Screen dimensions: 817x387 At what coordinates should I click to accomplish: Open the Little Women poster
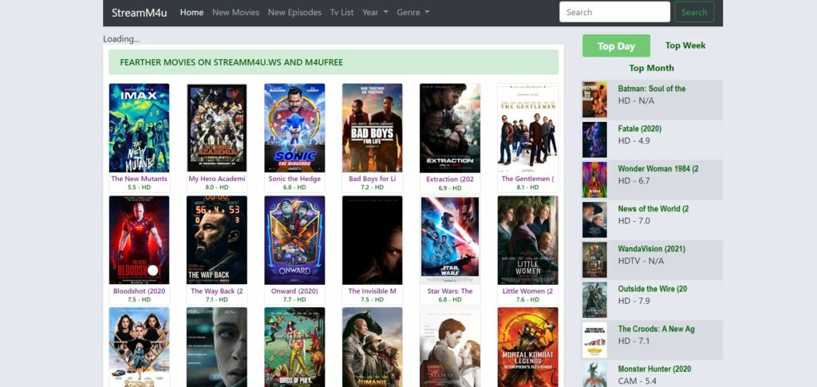(528, 240)
